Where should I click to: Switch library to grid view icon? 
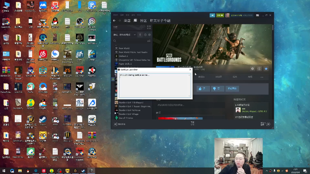tap(149, 27)
